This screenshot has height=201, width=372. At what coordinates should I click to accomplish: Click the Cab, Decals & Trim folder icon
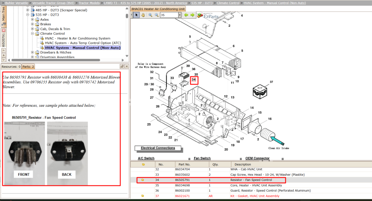[x=37, y=29]
